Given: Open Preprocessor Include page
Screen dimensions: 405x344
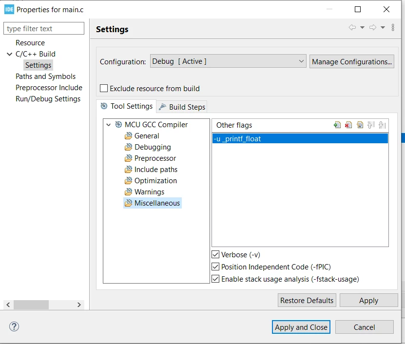Looking at the screenshot, I should tap(49, 88).
